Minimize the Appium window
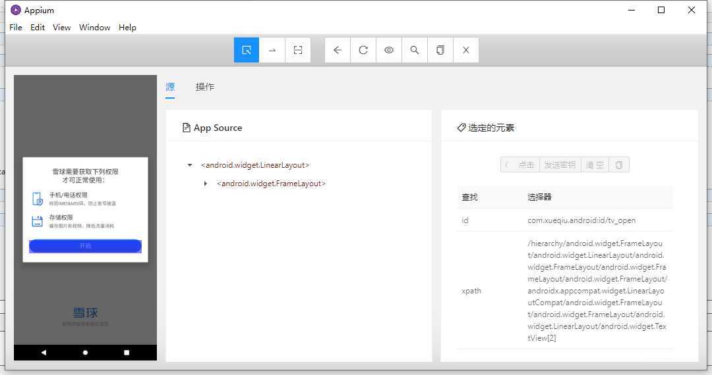This screenshot has width=712, height=375. click(x=631, y=10)
